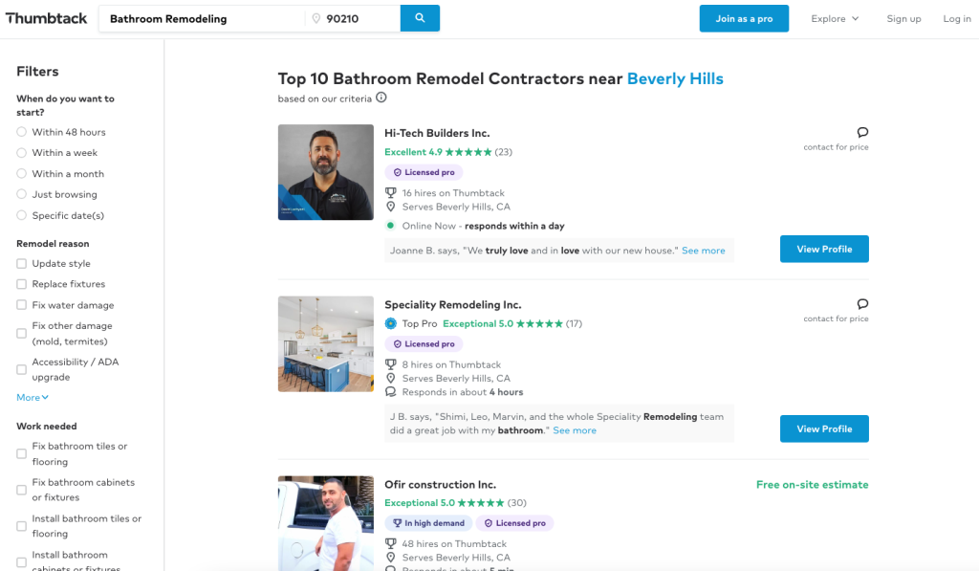Click Ofir construction's Licensed pro badge
979x571 pixels.
[514, 523]
